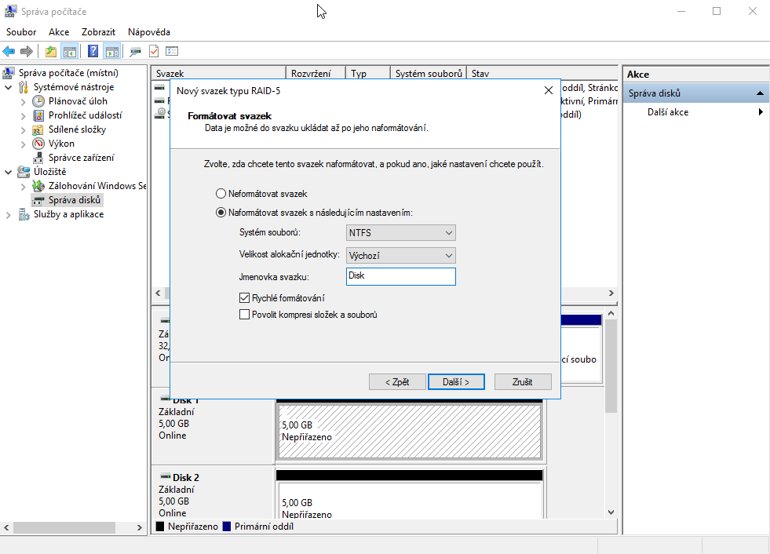Viewport: 770px width, 554px height.
Task: Click the Jmenovka svazku text field
Action: 400,276
